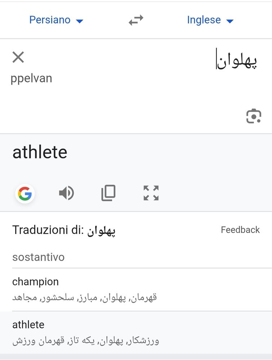Screen dimensions: 272x360
Task: Click the arrow next to Inglese
Action: point(229,21)
